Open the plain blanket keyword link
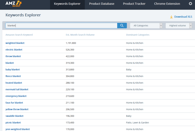The height and width of the screenshot is (131, 195). pos(10,63)
